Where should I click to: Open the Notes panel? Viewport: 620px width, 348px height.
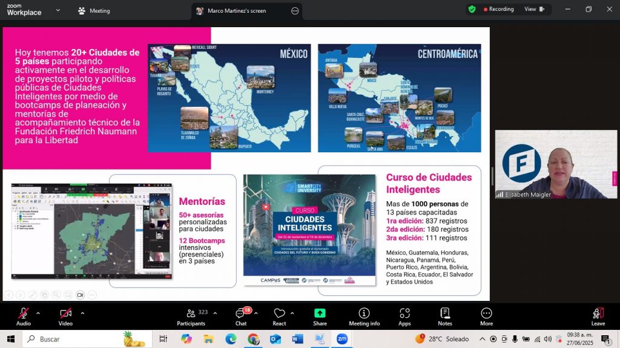tap(445, 316)
